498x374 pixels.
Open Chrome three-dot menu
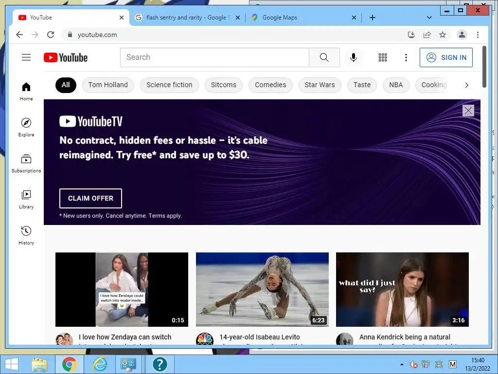tap(478, 35)
